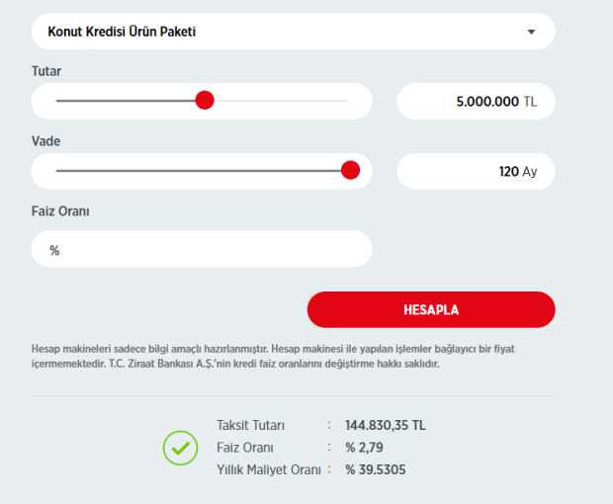Click the green checkmark result icon
Image resolution: width=613 pixels, height=504 pixels.
pyautogui.click(x=181, y=448)
